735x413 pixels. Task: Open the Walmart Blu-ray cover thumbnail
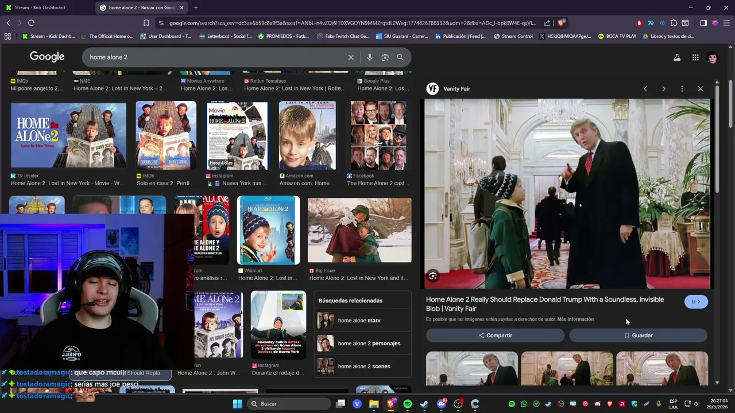[269, 231]
